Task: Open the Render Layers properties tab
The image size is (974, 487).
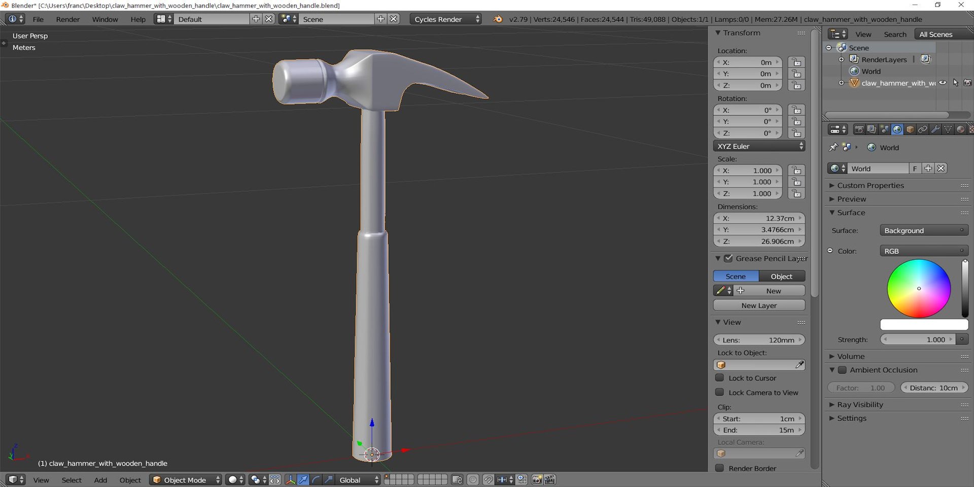Action: click(872, 129)
